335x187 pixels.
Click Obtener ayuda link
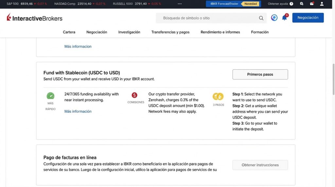(278, 4)
